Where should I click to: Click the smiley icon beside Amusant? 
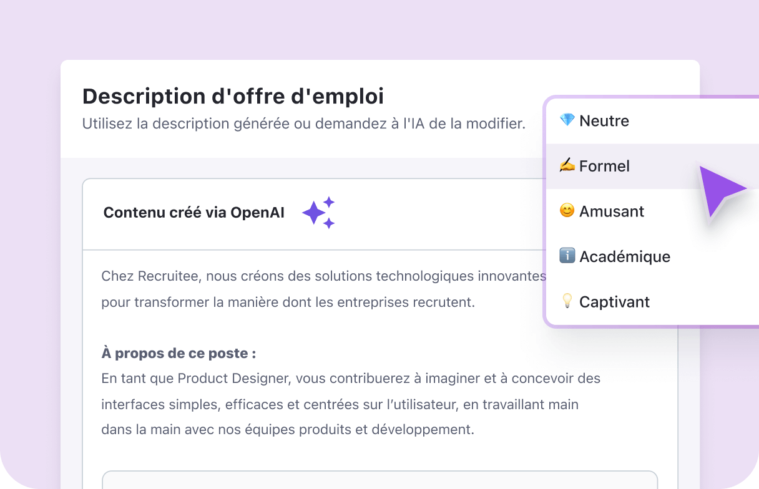pyautogui.click(x=566, y=211)
